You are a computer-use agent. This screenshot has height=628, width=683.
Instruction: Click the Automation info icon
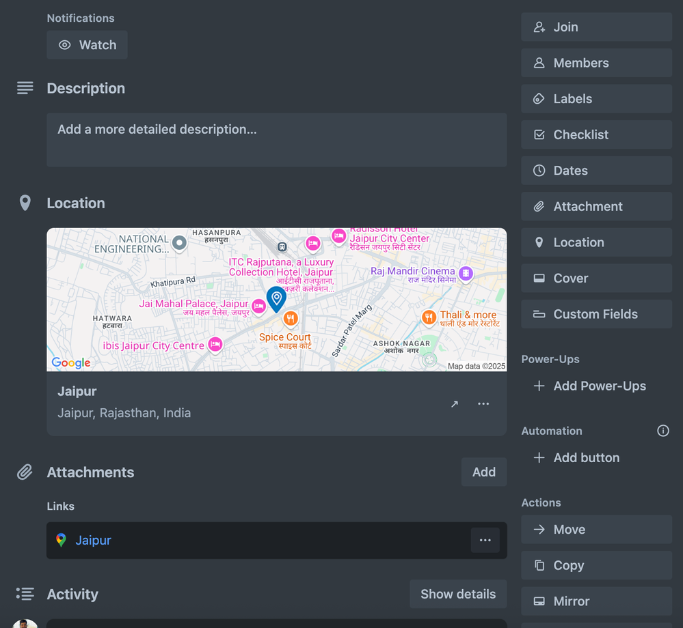click(x=662, y=430)
